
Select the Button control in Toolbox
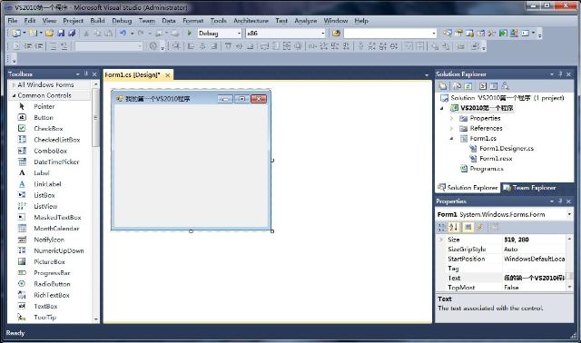49,117
